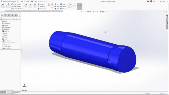Switch to the Evaluate tab
The width and height of the screenshot is (169, 95).
(x=25, y=11)
